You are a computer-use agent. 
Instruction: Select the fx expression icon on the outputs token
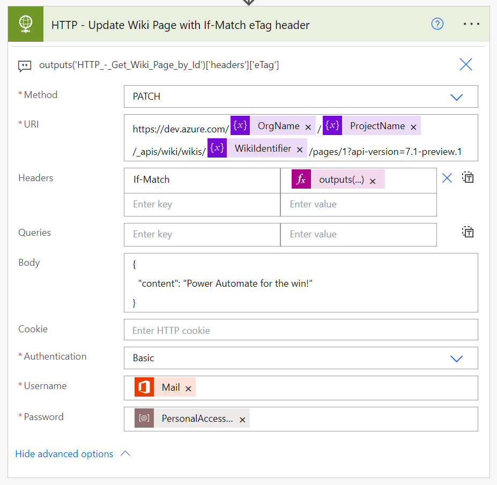(x=301, y=178)
